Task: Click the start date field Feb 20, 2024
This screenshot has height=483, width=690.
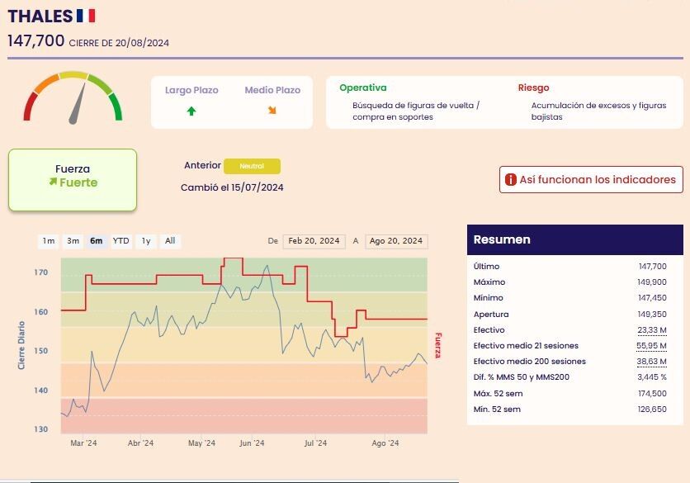Action: tap(314, 241)
